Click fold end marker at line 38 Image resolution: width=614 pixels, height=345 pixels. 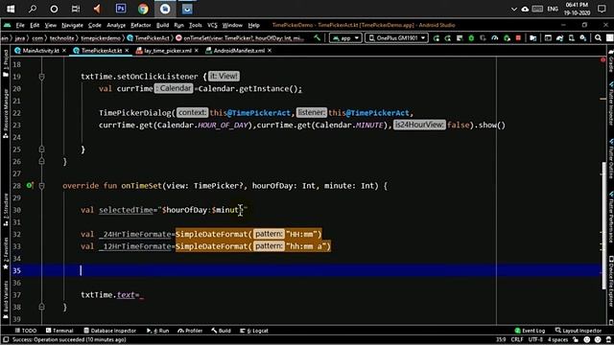click(41, 307)
